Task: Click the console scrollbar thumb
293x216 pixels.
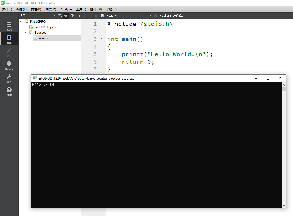Action: [284, 89]
